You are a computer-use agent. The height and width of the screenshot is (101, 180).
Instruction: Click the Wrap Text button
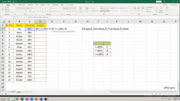pos(53,8)
